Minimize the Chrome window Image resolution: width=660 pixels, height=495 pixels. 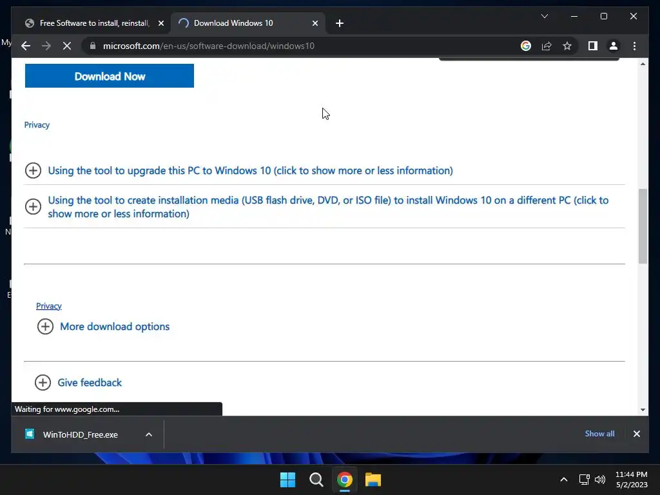574,16
